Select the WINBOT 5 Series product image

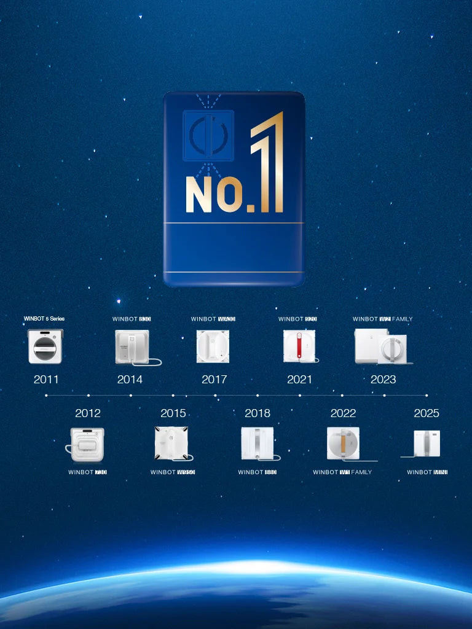click(x=45, y=346)
